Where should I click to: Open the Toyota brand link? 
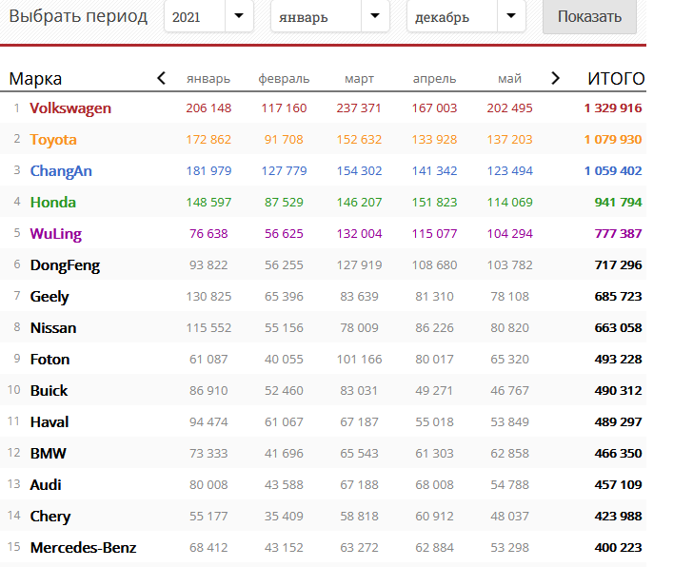[x=53, y=140]
